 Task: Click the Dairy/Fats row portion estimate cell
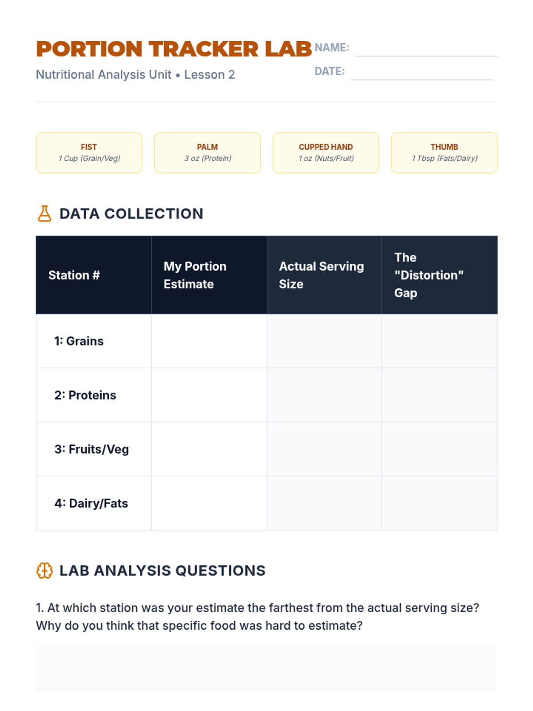pos(209,503)
